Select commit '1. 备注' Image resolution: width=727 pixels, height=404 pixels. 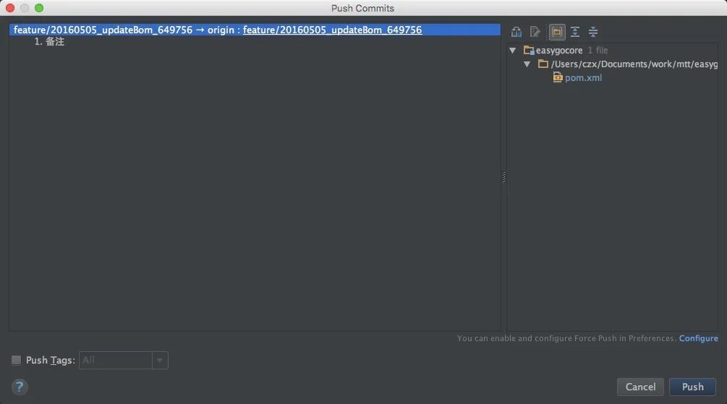click(49, 42)
